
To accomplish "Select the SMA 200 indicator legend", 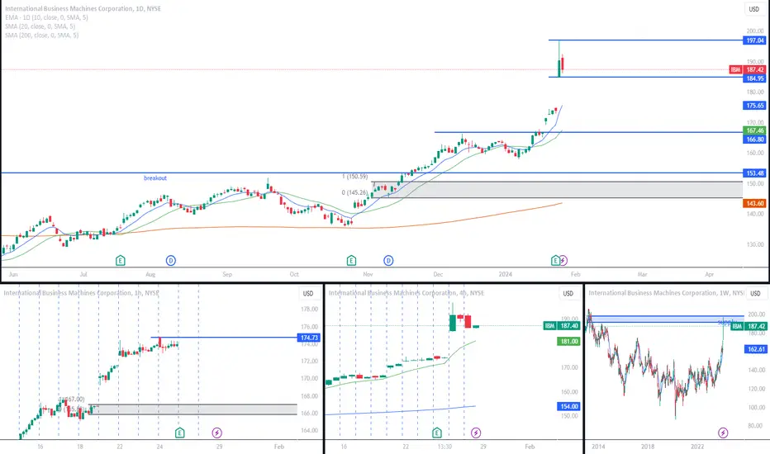I will (42, 35).
